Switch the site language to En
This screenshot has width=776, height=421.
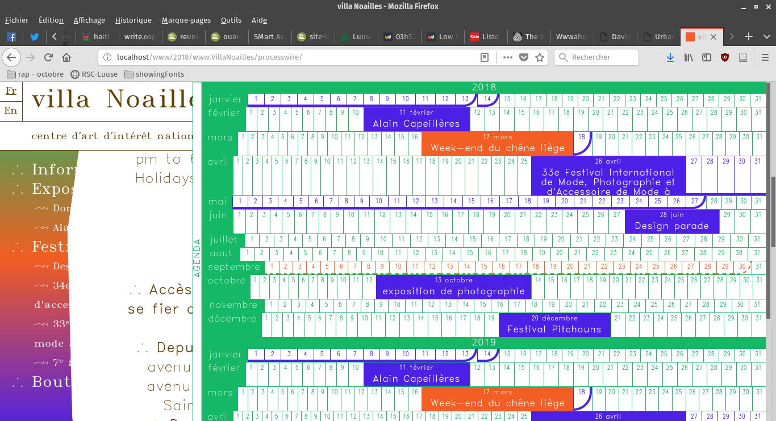pos(11,111)
